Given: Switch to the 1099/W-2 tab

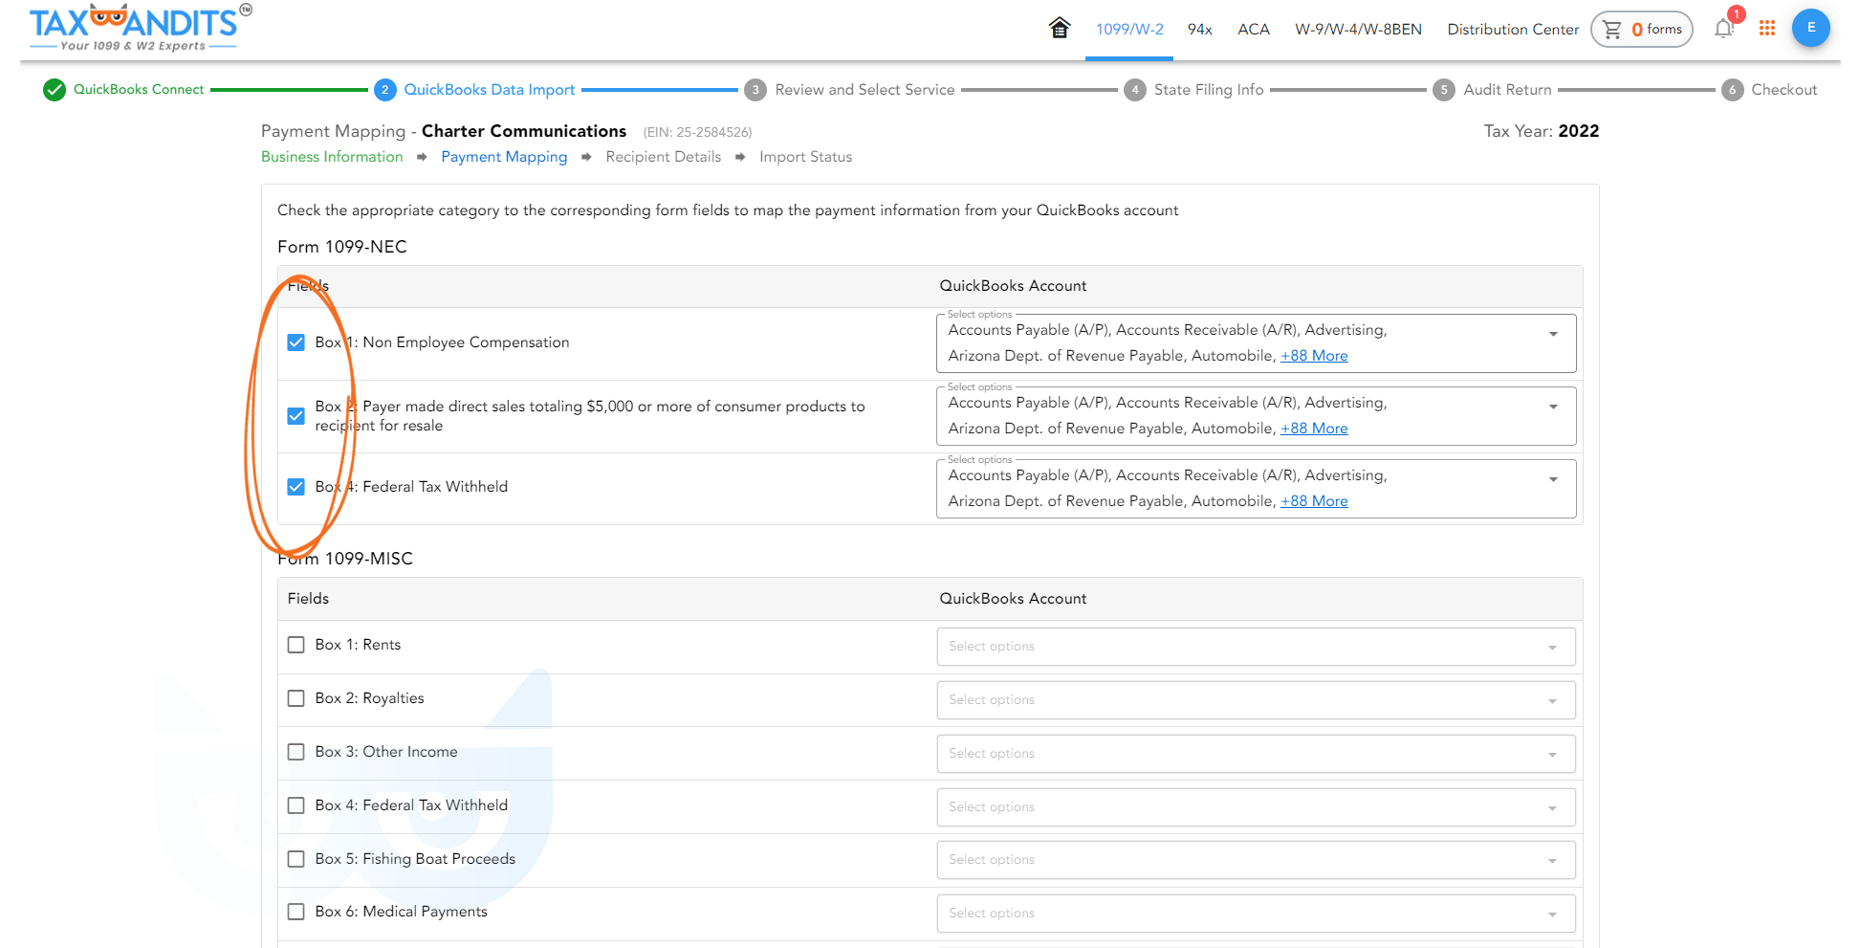Looking at the screenshot, I should (1129, 30).
